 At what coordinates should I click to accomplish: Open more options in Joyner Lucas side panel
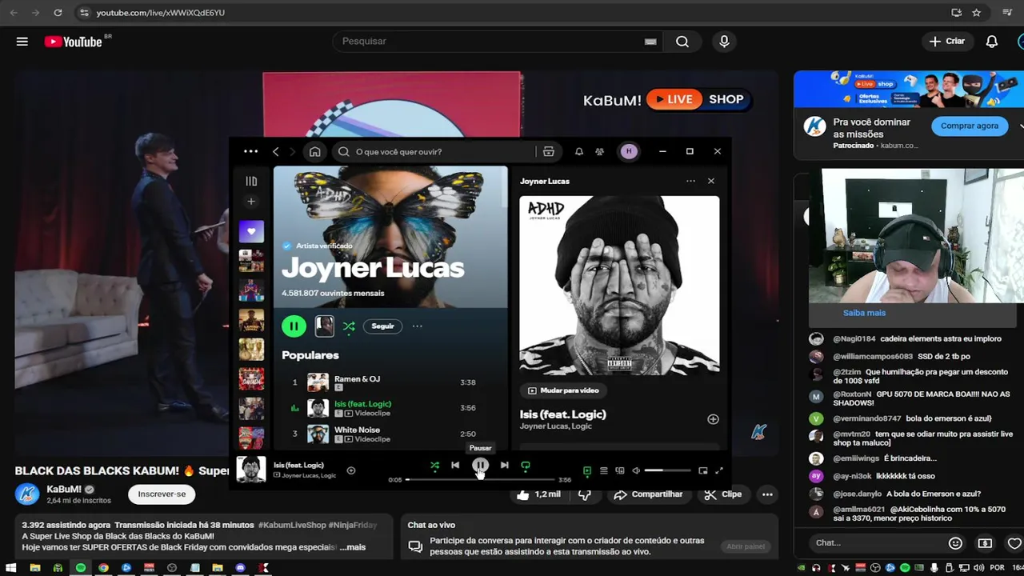pos(690,181)
